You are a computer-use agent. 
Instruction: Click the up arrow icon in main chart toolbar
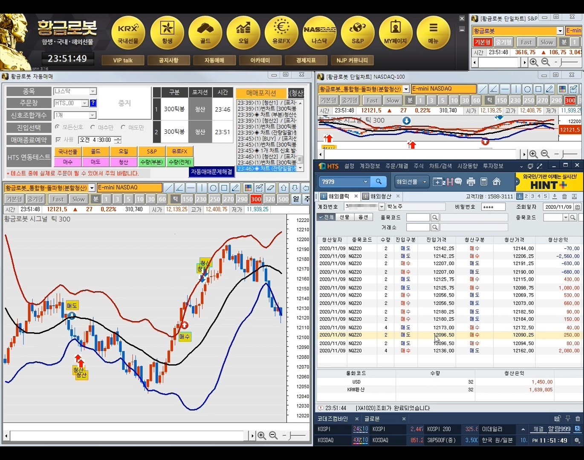(x=283, y=188)
